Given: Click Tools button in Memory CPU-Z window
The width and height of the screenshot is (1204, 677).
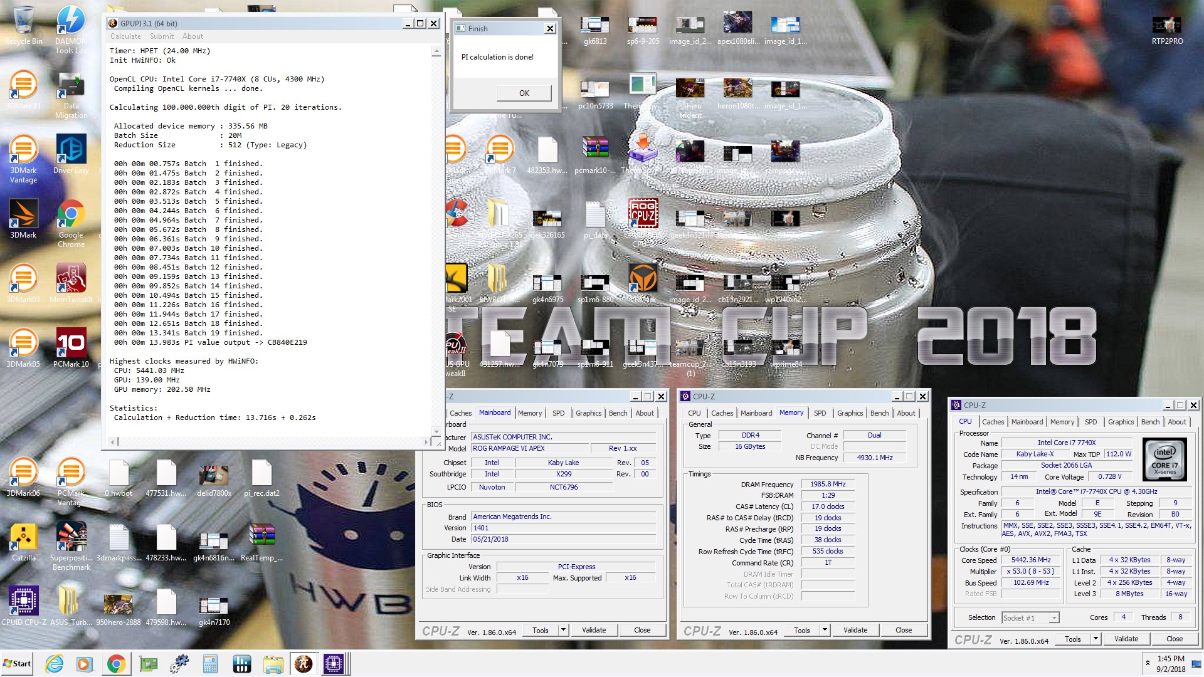Looking at the screenshot, I should point(801,630).
